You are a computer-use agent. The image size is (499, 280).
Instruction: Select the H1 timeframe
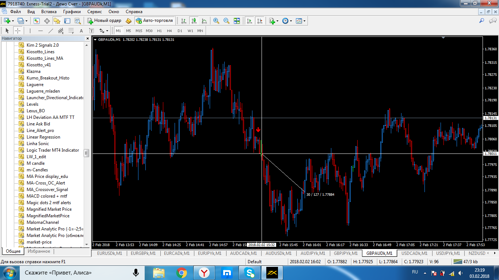160,31
